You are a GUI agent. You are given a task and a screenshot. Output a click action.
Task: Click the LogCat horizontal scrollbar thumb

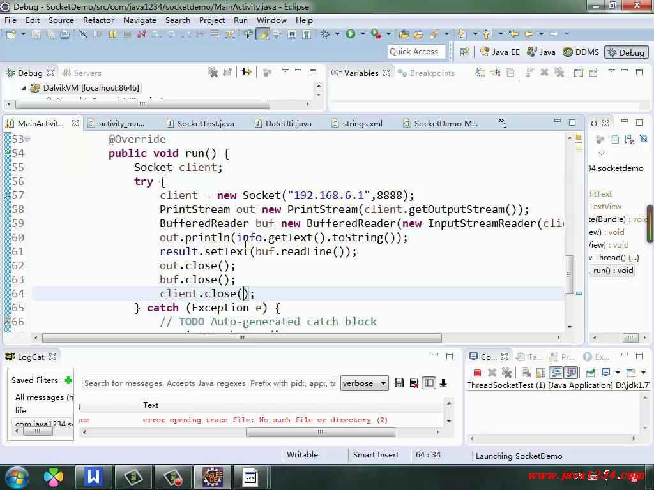tap(321, 432)
